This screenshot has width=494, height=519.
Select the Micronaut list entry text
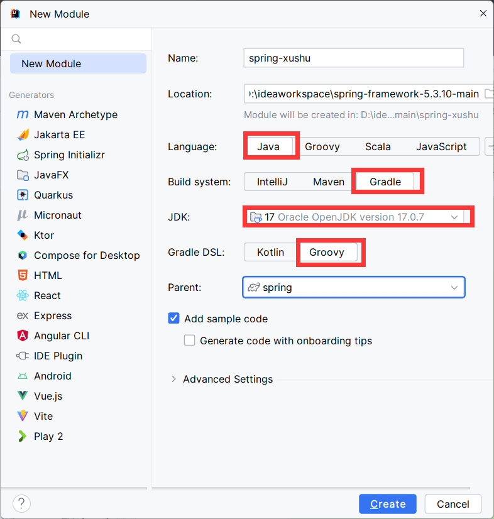point(58,215)
